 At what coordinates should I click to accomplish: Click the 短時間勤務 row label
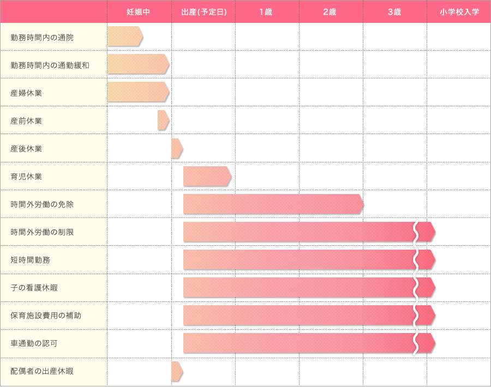click(x=31, y=260)
